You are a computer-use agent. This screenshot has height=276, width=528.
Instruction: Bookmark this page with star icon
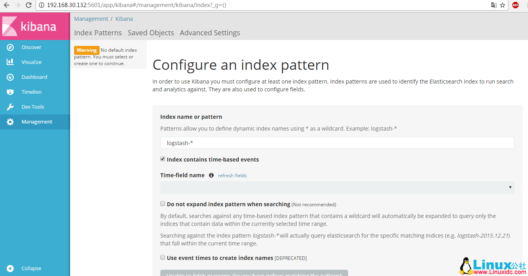(x=503, y=5)
